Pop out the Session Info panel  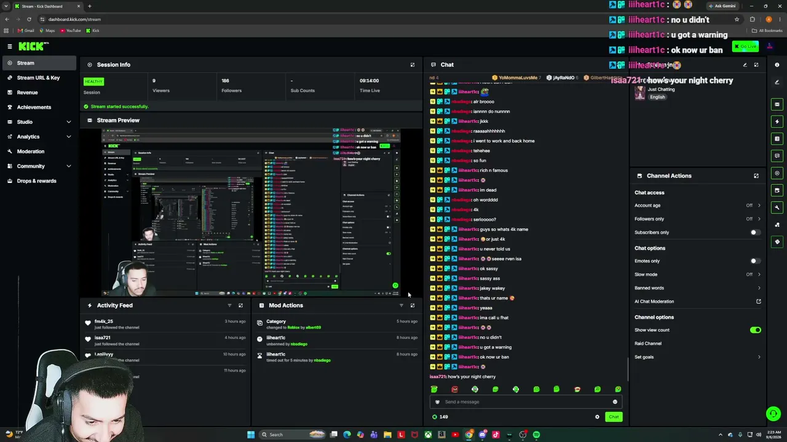[413, 64]
